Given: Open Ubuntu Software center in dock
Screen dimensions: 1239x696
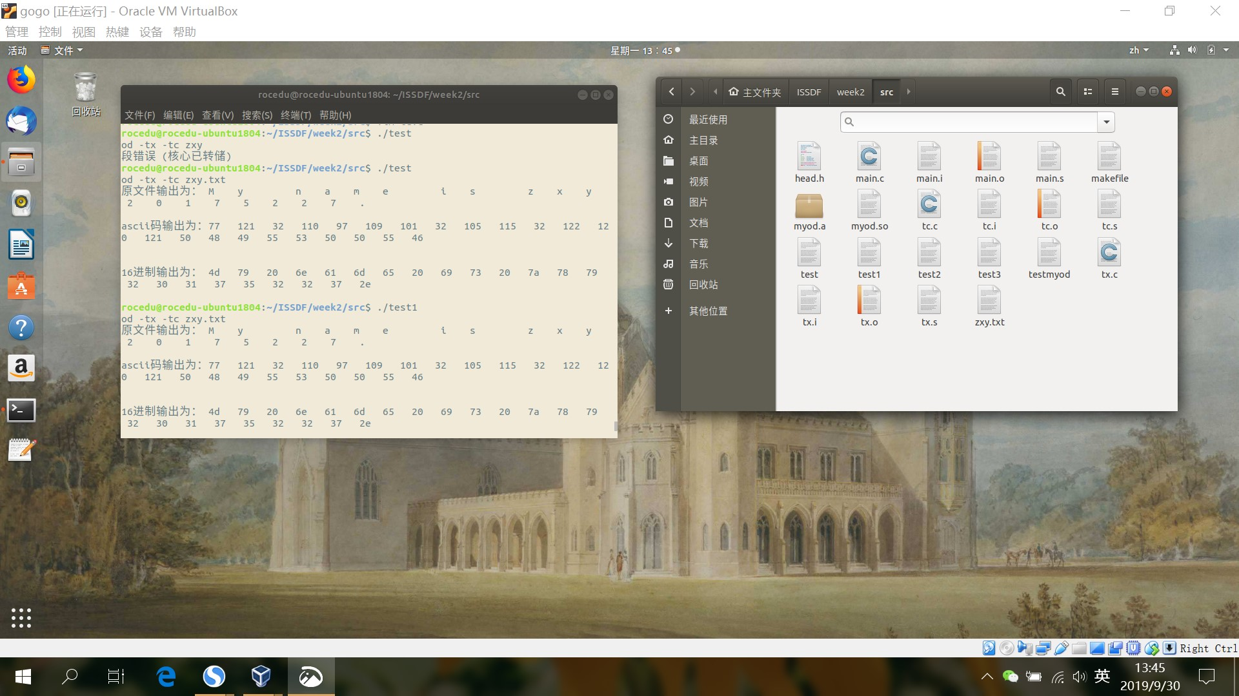Looking at the screenshot, I should point(21,286).
